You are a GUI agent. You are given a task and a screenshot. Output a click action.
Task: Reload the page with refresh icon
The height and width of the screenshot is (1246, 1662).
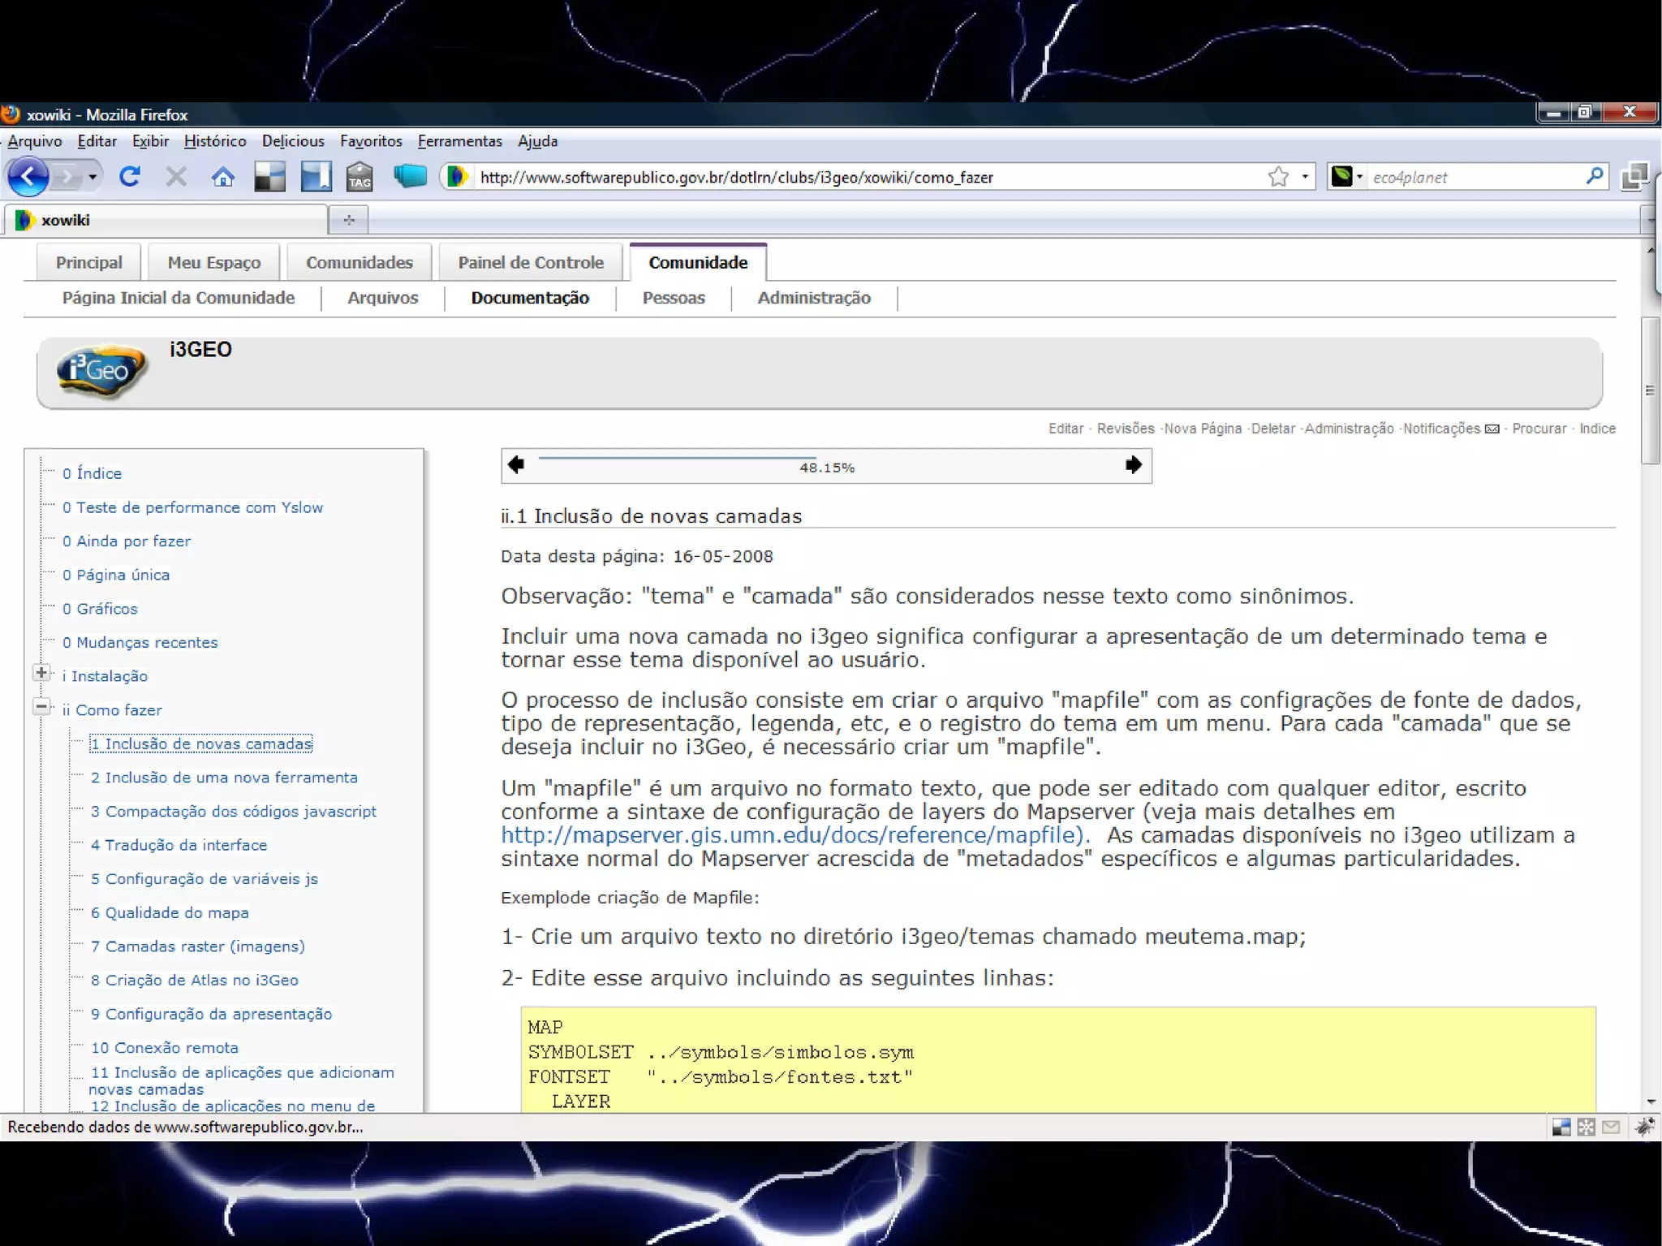pyautogui.click(x=130, y=176)
